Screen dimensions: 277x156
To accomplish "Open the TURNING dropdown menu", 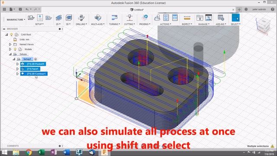I will [x=114, y=24].
